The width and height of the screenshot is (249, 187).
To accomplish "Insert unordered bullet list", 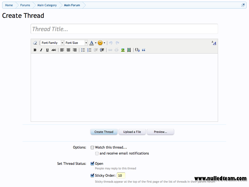I will click(x=83, y=50).
